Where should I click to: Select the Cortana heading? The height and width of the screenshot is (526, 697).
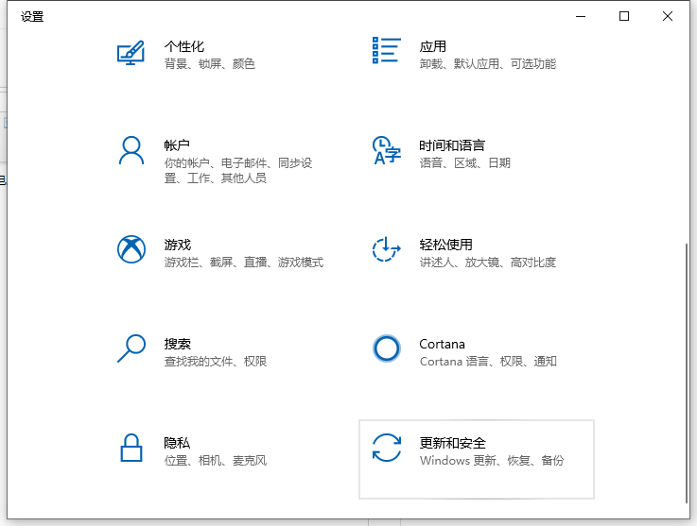tap(442, 344)
